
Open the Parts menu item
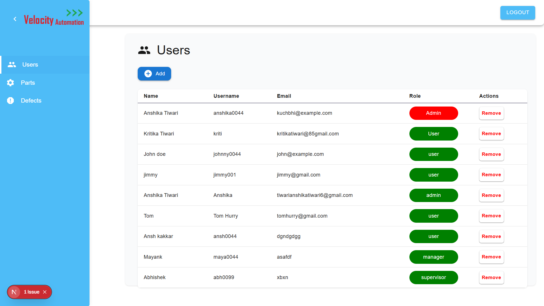[x=28, y=83]
